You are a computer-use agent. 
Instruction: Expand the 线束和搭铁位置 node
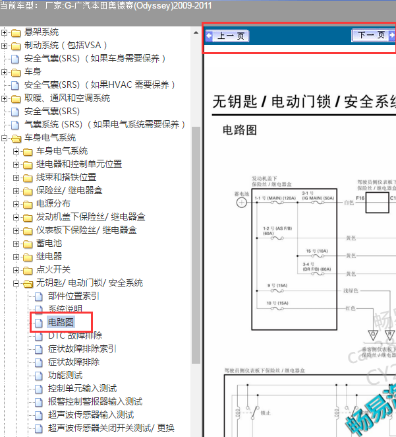tap(16, 178)
